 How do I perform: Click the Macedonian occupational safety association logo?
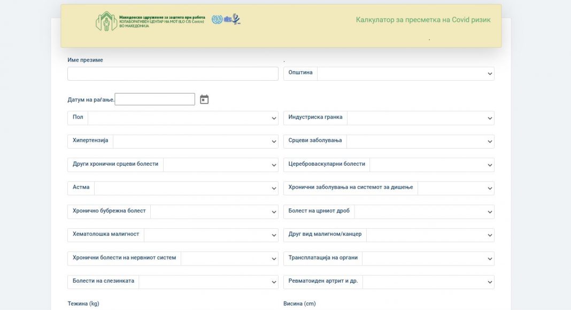coord(150,21)
